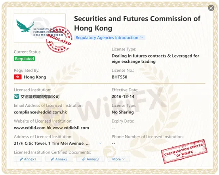Click the chevron next to Regulatory Agencies Introduction
Screen dimensions: 219x175
click(142, 38)
